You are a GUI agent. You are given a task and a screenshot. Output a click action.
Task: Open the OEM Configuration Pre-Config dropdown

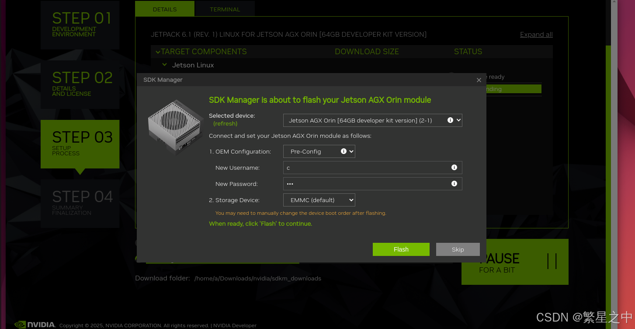coord(319,151)
